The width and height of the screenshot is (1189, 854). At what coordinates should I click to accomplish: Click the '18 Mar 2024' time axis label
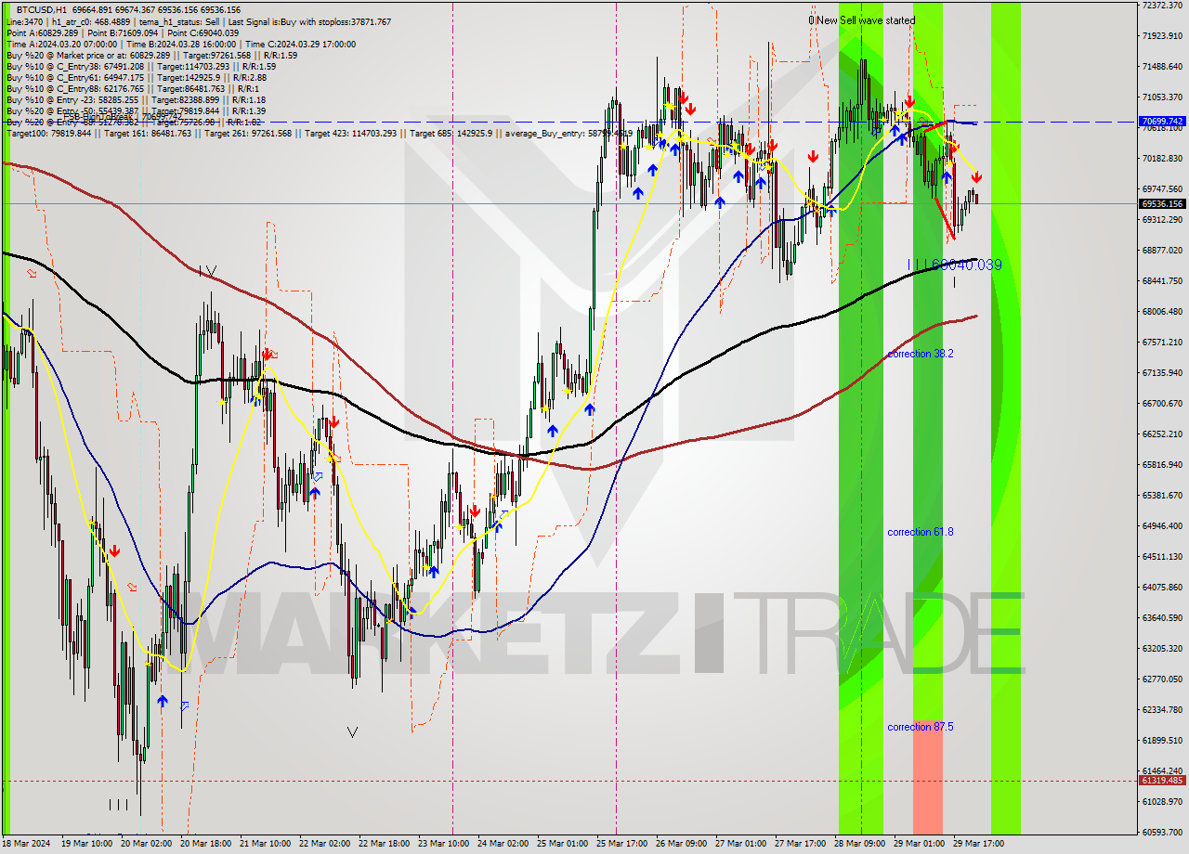pyautogui.click(x=28, y=845)
